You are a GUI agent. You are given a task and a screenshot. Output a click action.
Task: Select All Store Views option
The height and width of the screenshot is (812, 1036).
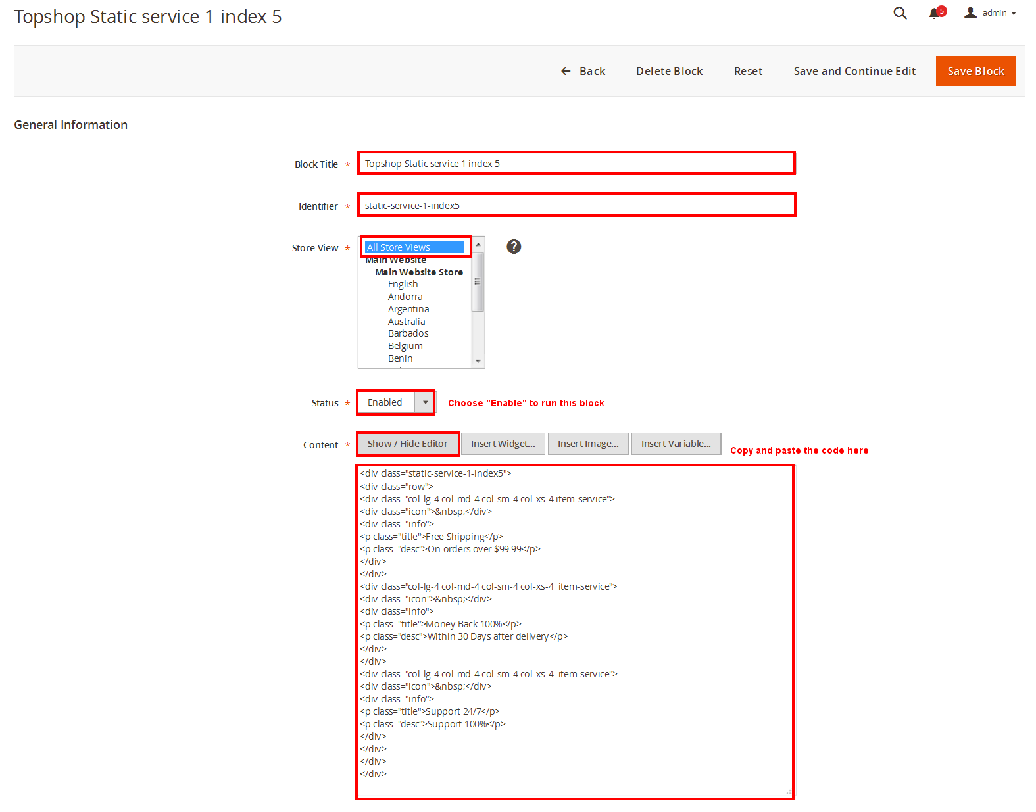point(414,247)
